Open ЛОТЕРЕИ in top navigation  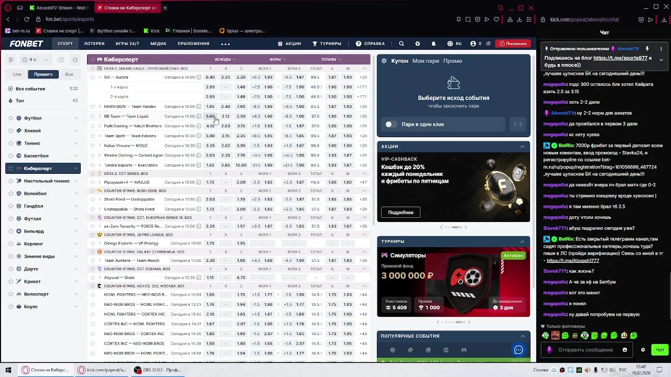coord(94,43)
